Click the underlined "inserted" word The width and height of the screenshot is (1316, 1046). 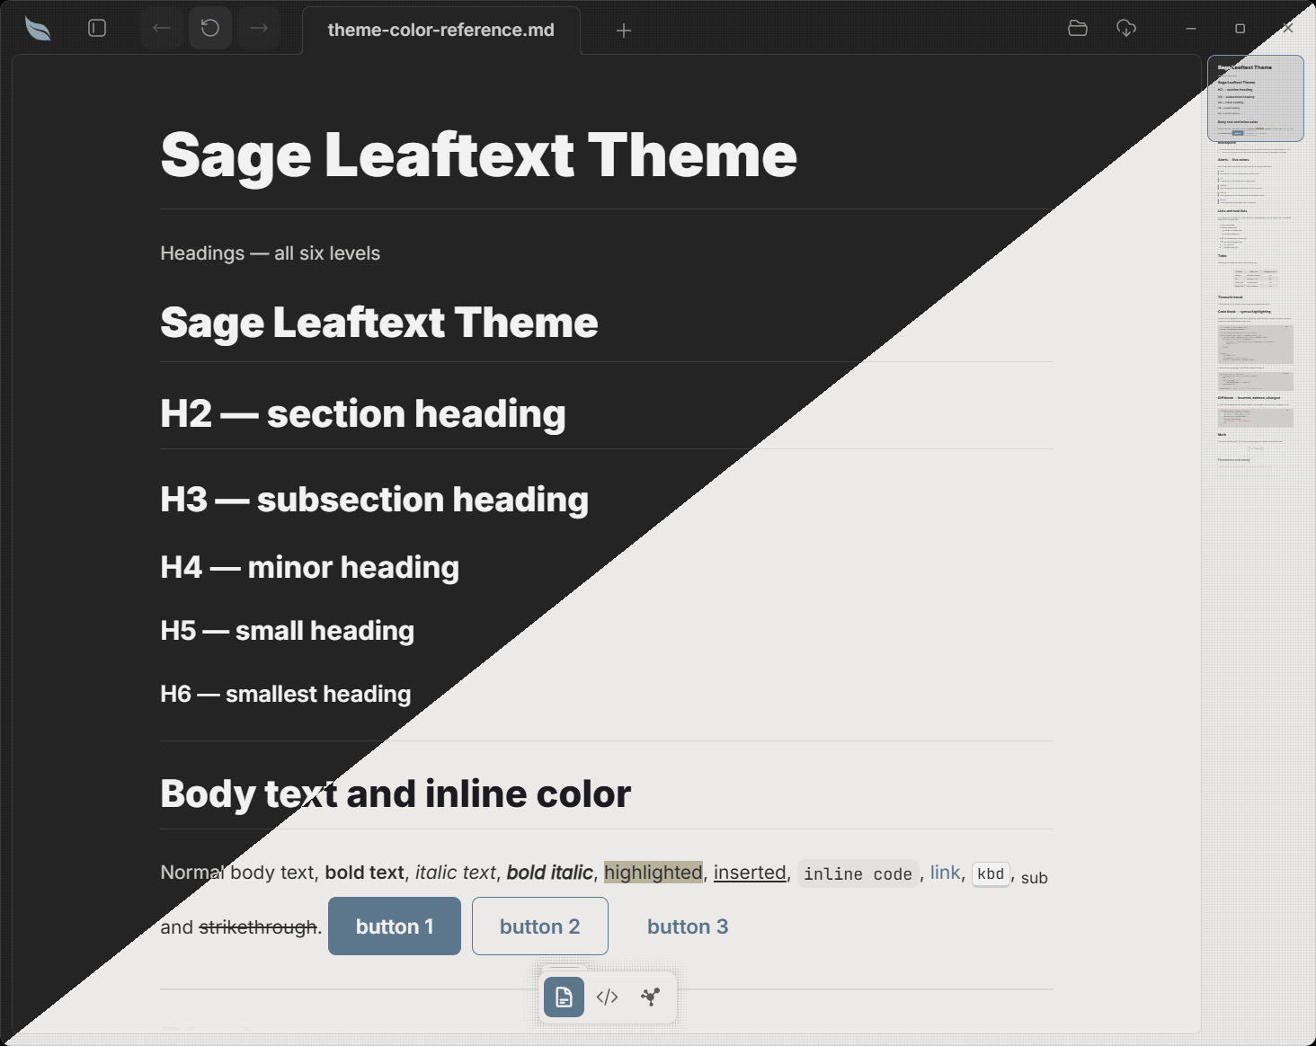tap(750, 873)
